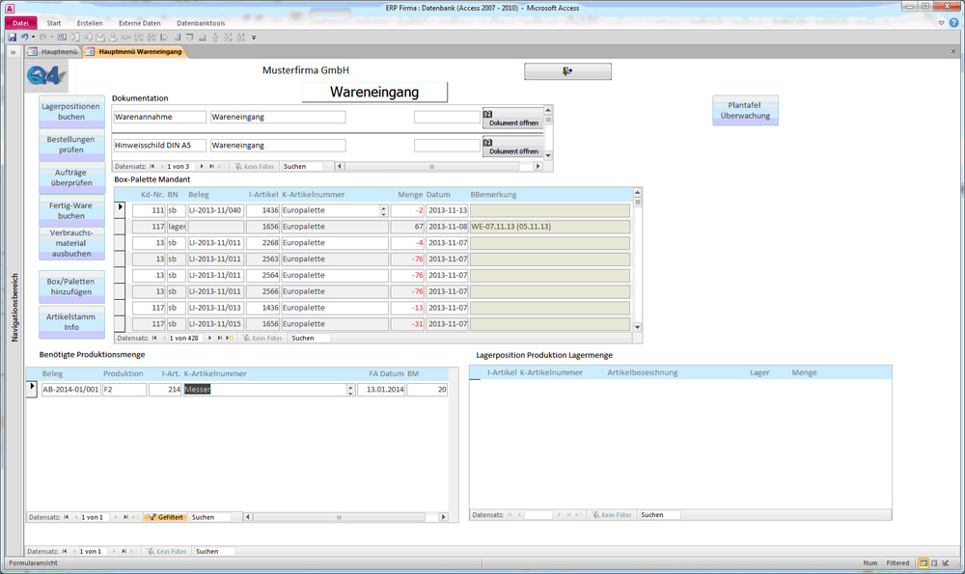Go to first record in Benötigte Produktionsmenge navigator
965x574 pixels.
(66, 517)
